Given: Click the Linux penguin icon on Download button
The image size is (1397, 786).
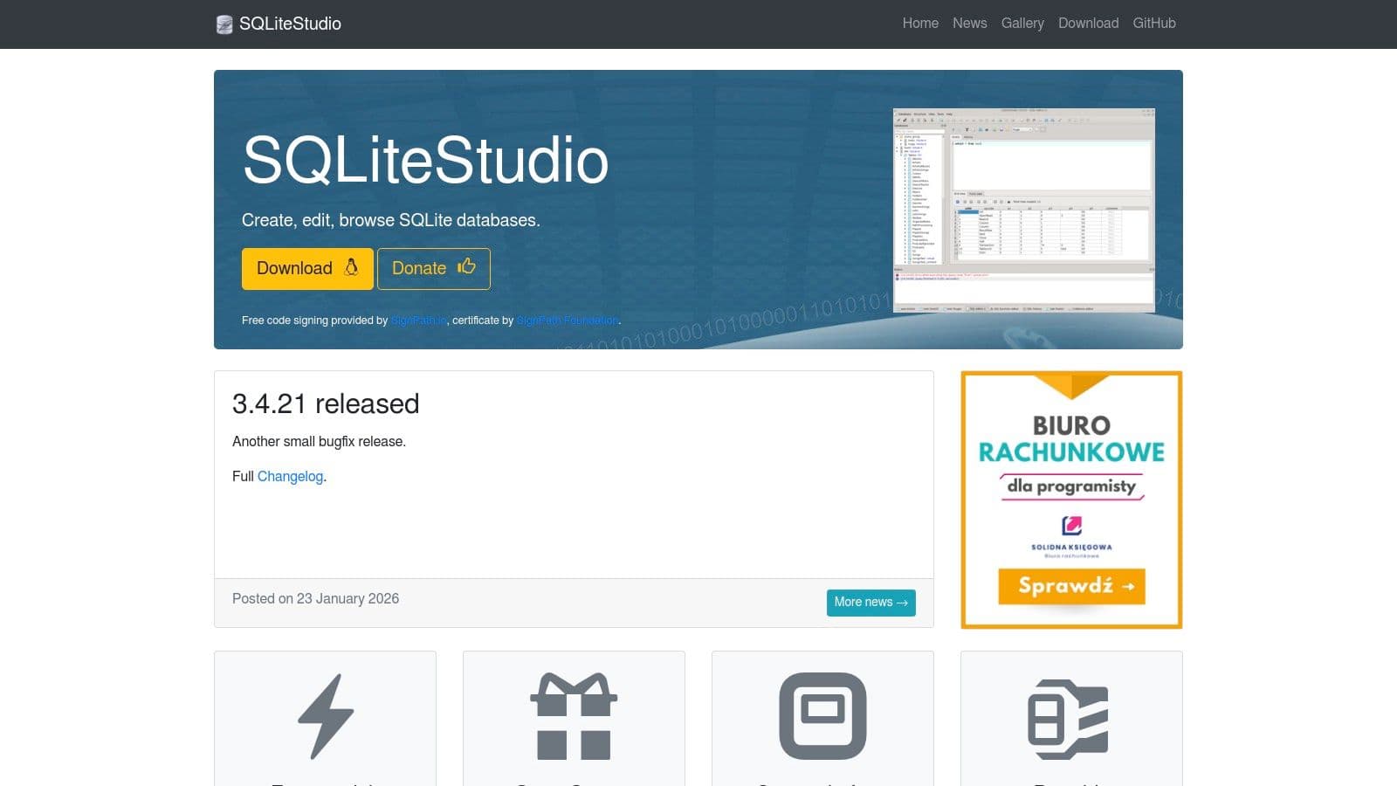Looking at the screenshot, I should 352,268.
